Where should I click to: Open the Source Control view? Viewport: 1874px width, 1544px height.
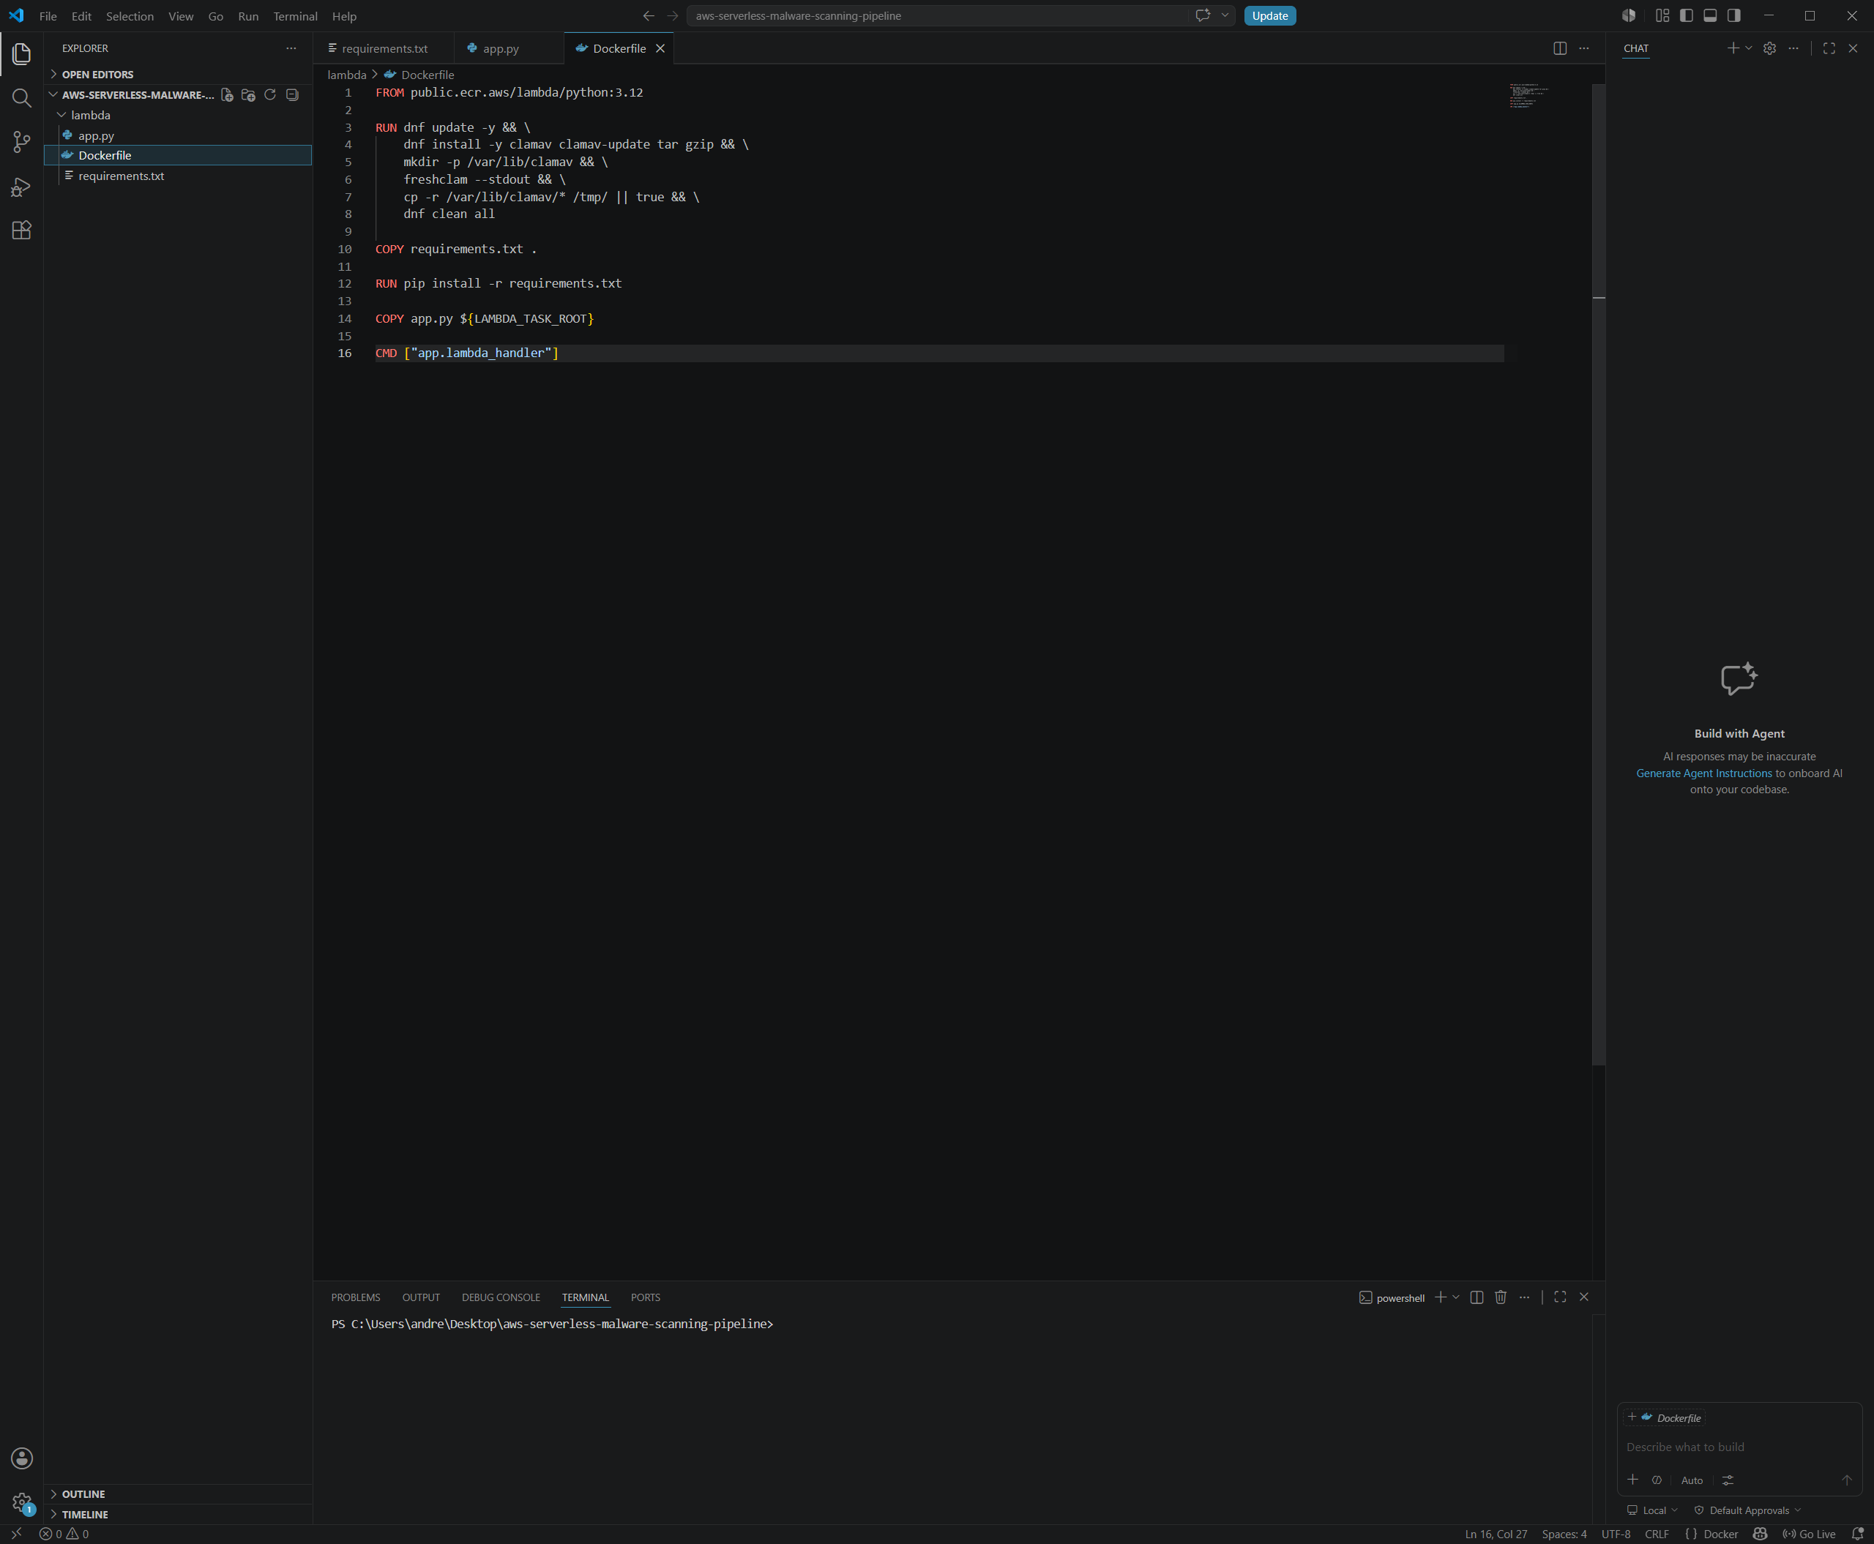pyautogui.click(x=21, y=141)
